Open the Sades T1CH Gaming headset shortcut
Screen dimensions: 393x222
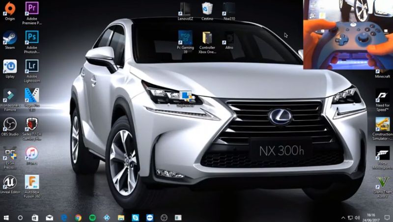(32, 129)
